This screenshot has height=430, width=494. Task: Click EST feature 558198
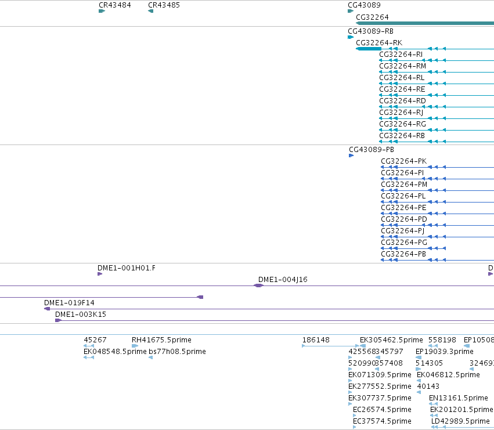(433, 346)
